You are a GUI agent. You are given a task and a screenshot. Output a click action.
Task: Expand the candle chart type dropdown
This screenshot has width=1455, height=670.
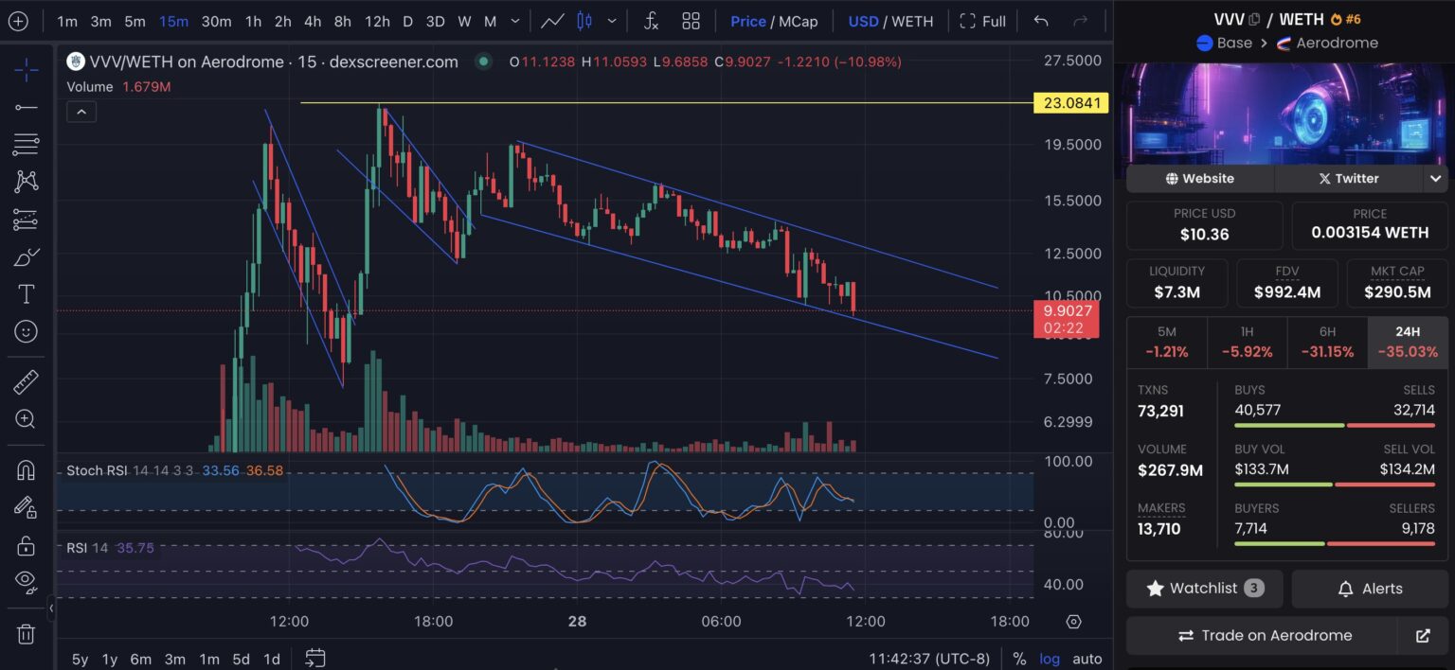tap(611, 20)
